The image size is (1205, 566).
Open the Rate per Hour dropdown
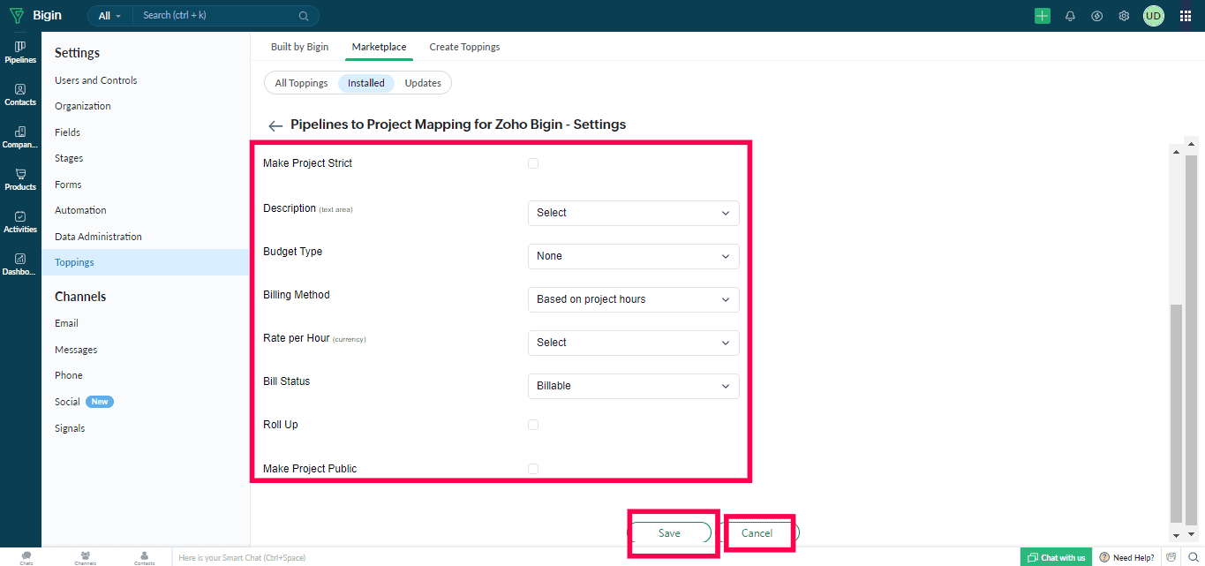pos(633,343)
